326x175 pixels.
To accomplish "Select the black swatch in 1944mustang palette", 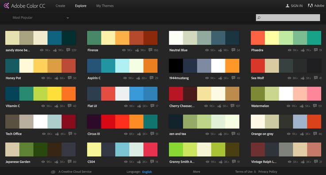I will click(176, 66).
